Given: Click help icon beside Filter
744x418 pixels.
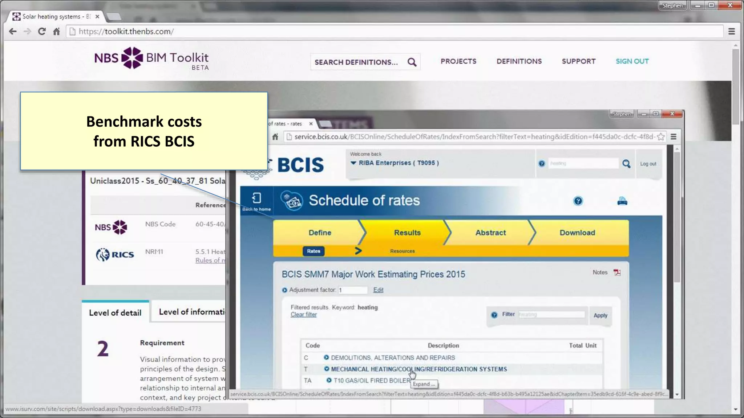Looking at the screenshot, I should pyautogui.click(x=494, y=315).
